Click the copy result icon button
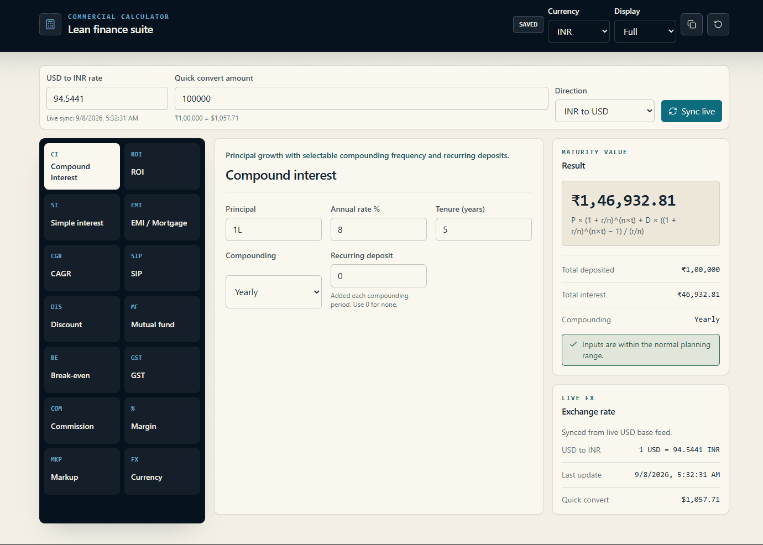This screenshot has width=763, height=545. click(x=692, y=24)
